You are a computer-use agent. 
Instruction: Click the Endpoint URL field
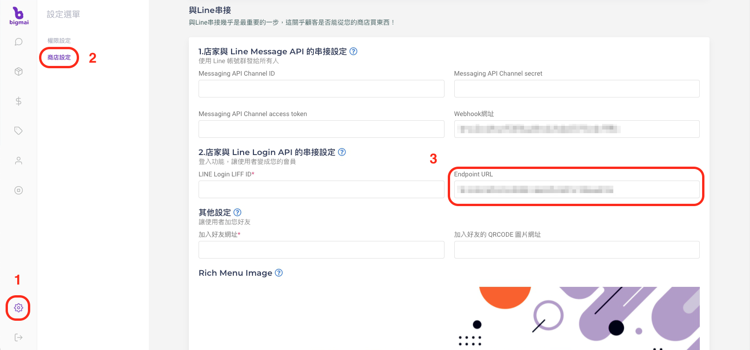point(577,189)
